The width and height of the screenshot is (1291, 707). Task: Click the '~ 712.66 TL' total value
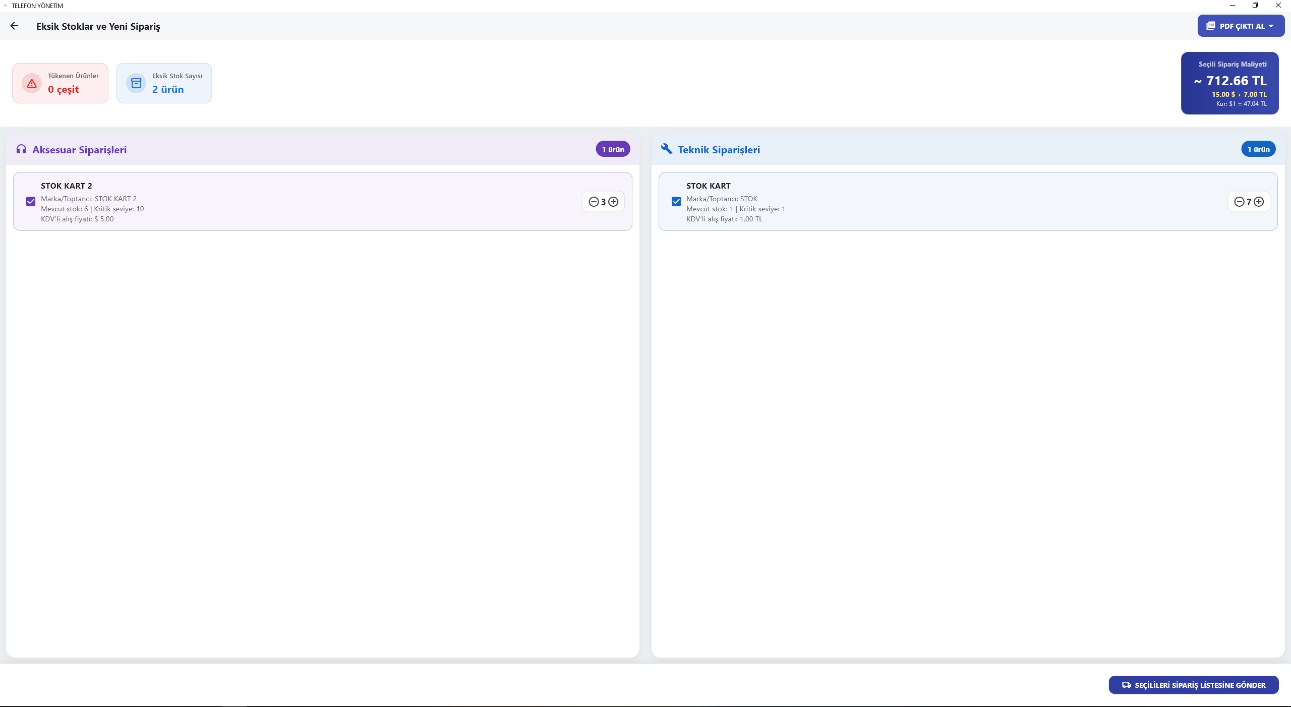pos(1230,81)
